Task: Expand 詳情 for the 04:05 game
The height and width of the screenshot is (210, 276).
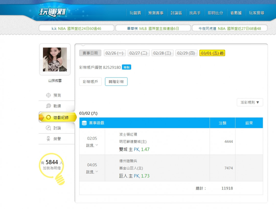Action: pyautogui.click(x=92, y=172)
